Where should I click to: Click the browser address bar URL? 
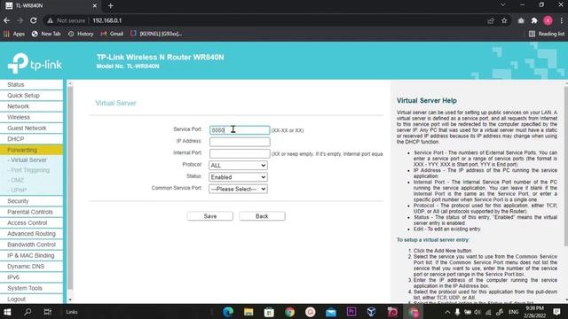(107, 20)
